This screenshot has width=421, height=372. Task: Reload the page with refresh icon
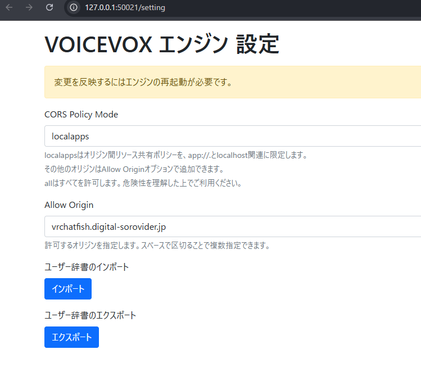click(49, 7)
